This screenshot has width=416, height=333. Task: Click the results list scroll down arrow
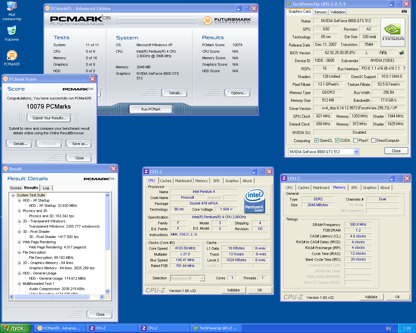[108, 291]
